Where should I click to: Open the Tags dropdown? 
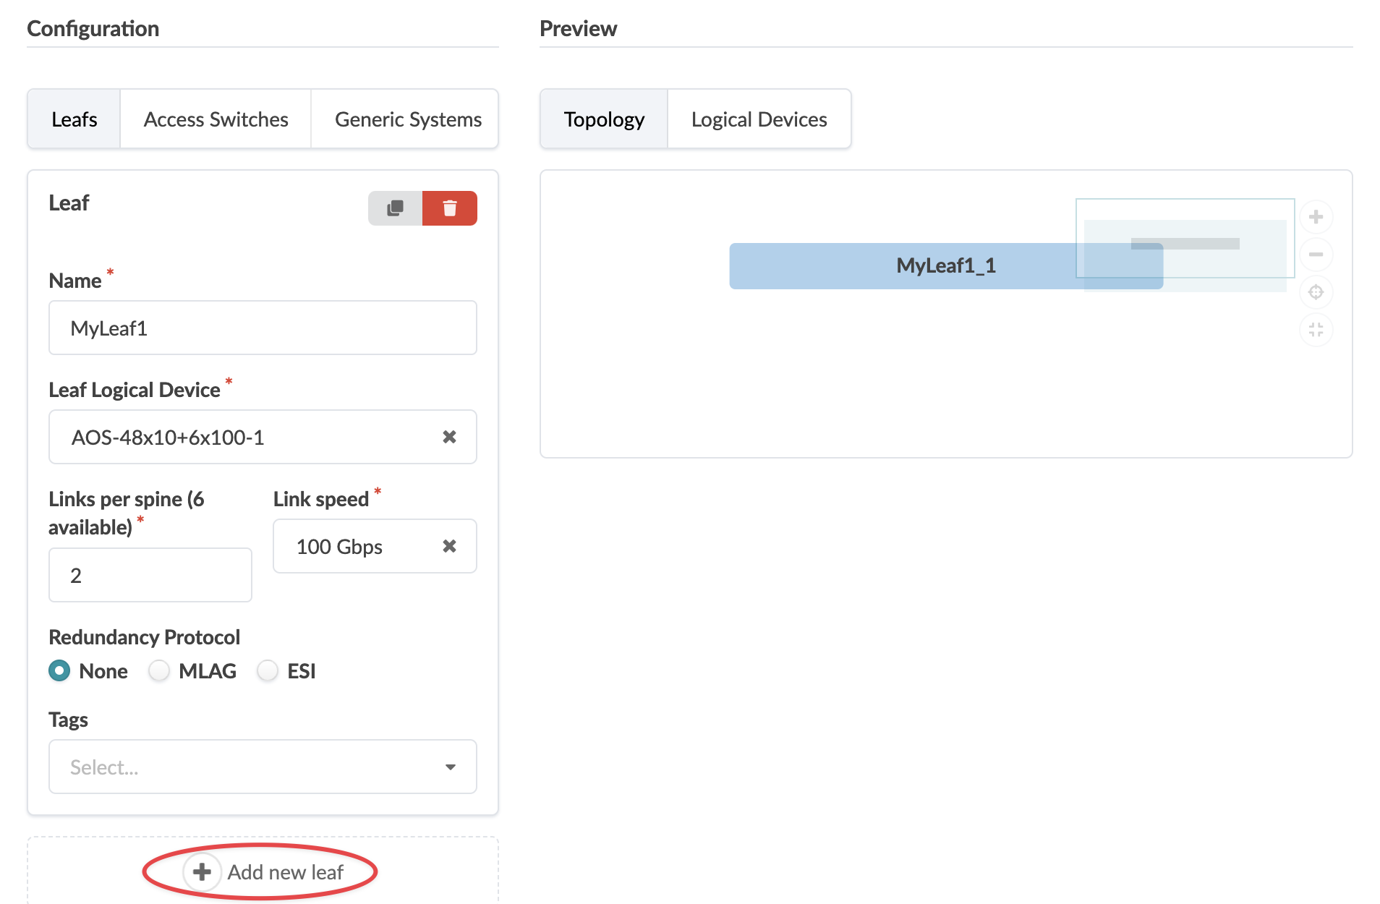262,767
